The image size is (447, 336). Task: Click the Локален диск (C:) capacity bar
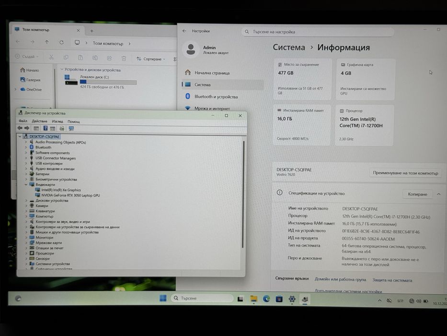click(108, 82)
